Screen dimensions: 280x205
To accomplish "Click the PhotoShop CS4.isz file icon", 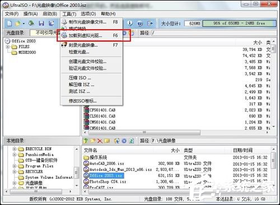I will [x=86, y=181].
